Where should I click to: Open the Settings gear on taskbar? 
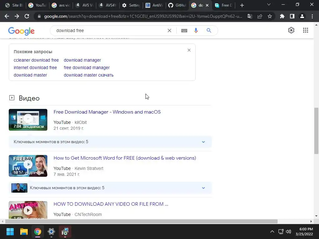pyautogui.click(x=51, y=232)
